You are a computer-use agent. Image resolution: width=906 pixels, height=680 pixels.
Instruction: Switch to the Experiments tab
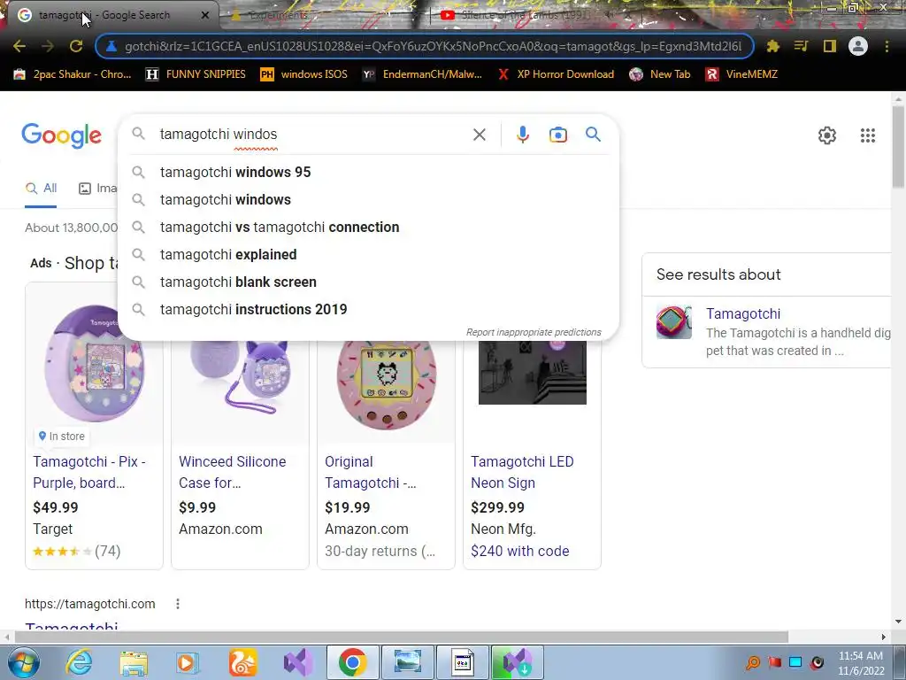point(279,15)
